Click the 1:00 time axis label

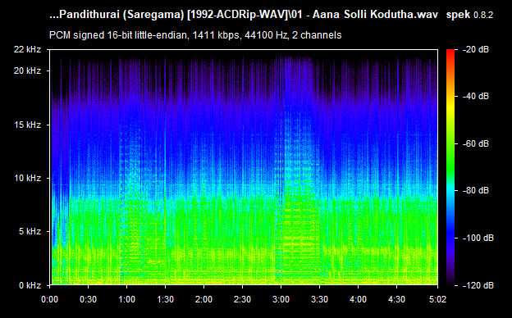click(x=126, y=299)
